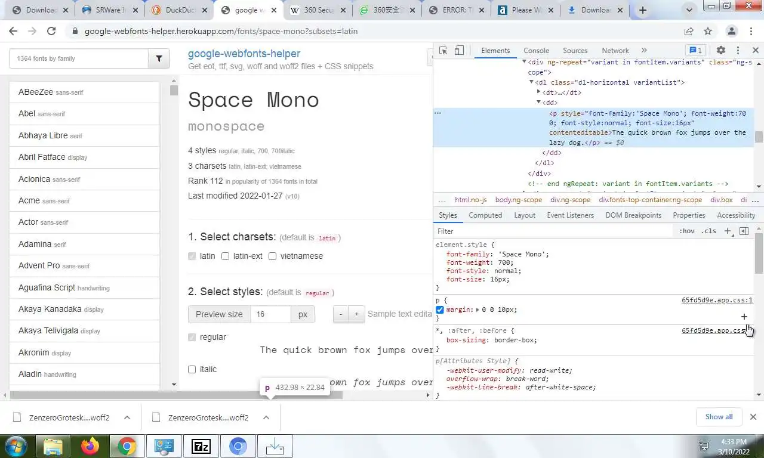Close the DevTools panel
Viewport: 764px width, 458px height.
click(755, 51)
